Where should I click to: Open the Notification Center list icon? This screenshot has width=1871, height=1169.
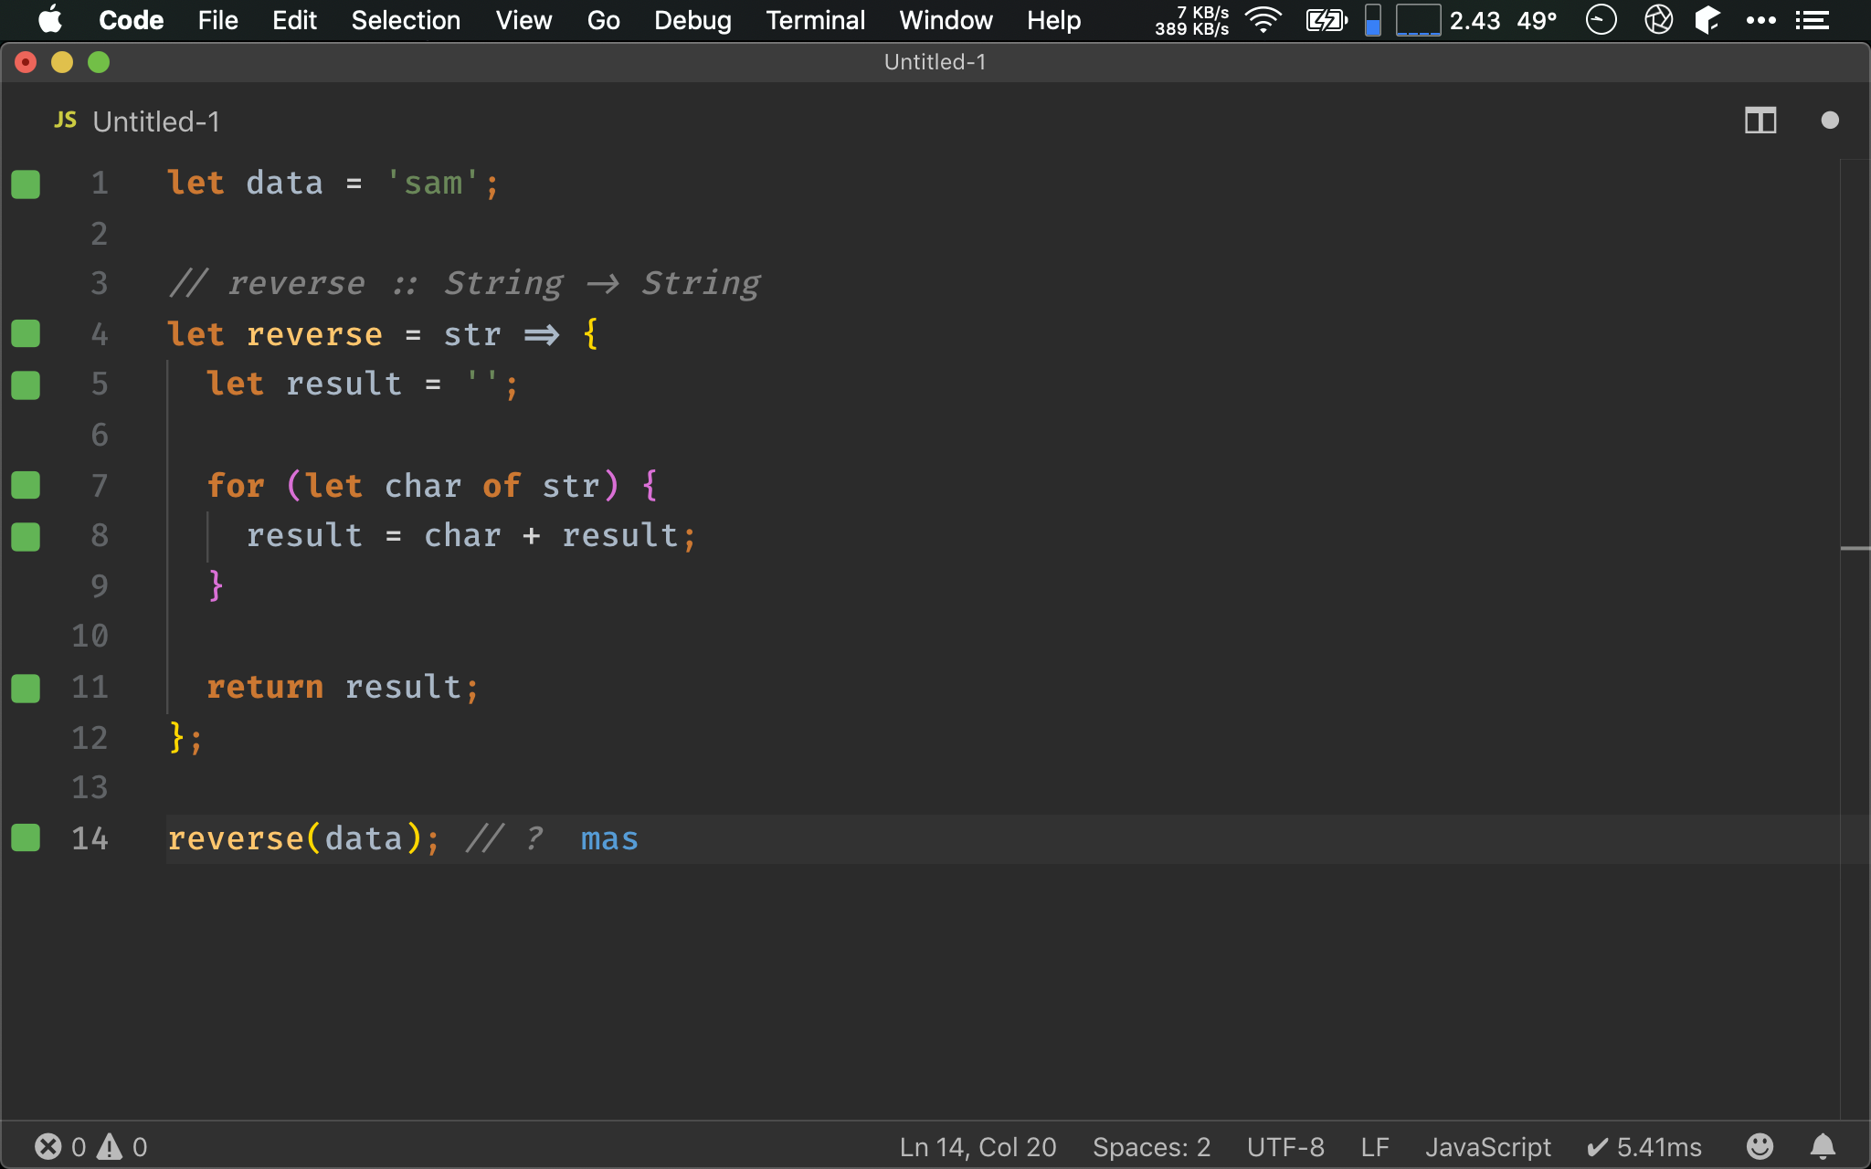point(1812,20)
